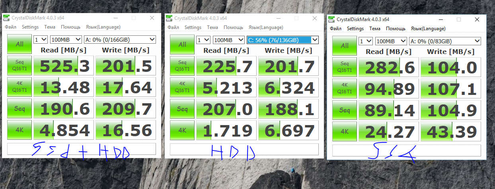Run All tests in 83GiB drive window
Viewport: 495px width, 189px height.
point(344,46)
